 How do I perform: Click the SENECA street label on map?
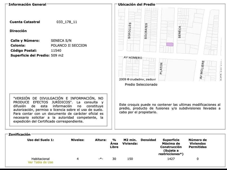coord(179,32)
